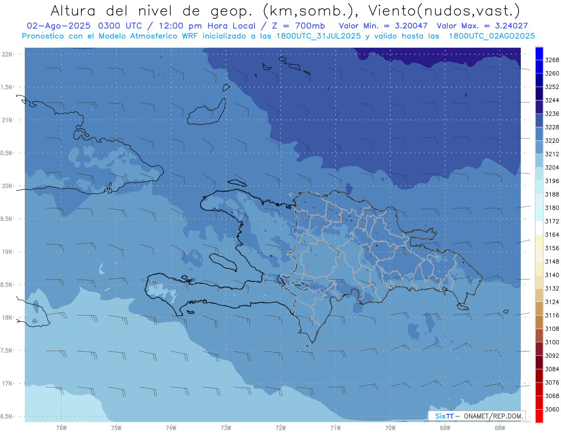Click the '12:00 pm Hora Local' text
Screen dimensions: 561x434
pos(206,26)
